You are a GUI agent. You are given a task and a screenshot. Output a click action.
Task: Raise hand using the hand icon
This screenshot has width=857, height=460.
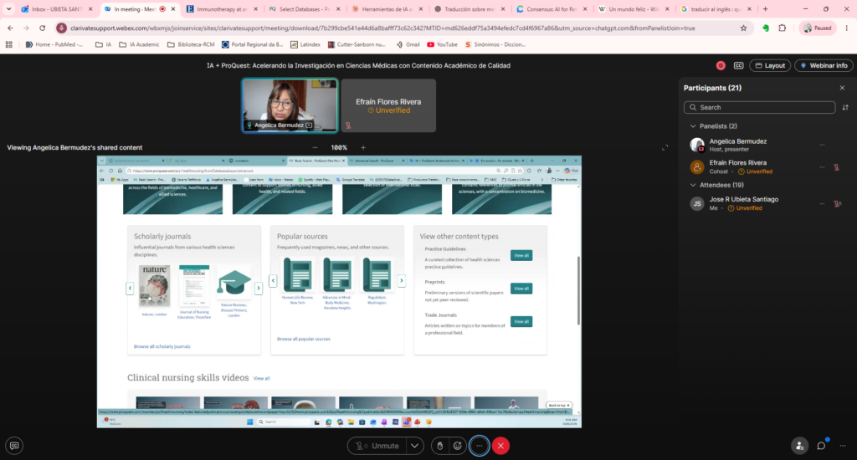point(440,446)
